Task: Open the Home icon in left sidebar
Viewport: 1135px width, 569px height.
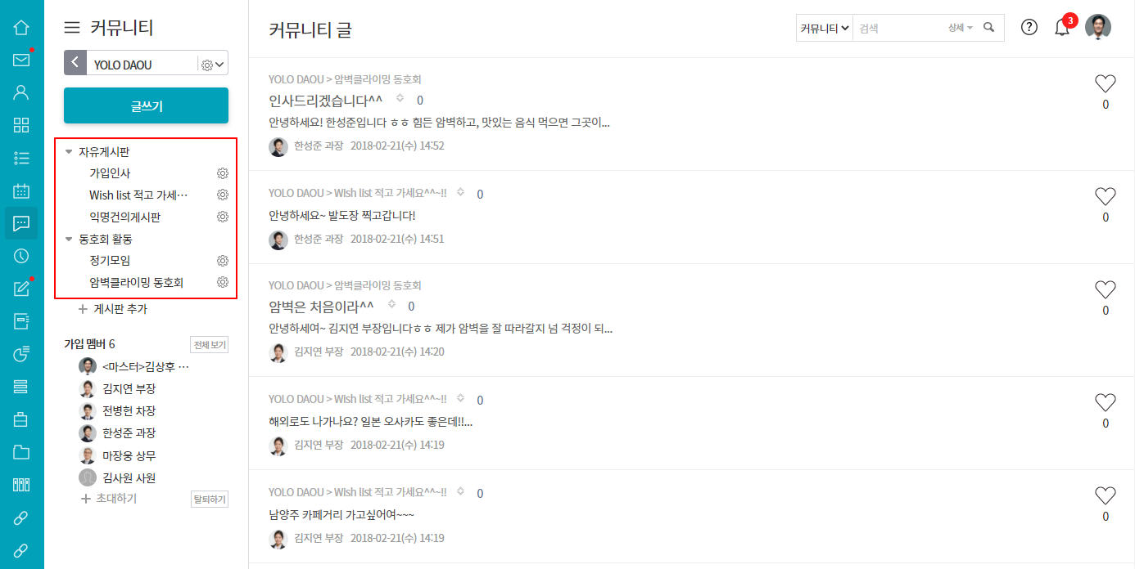Action: pyautogui.click(x=21, y=27)
